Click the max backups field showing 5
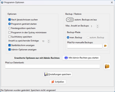Screen dimensions: 115x92 93,26
